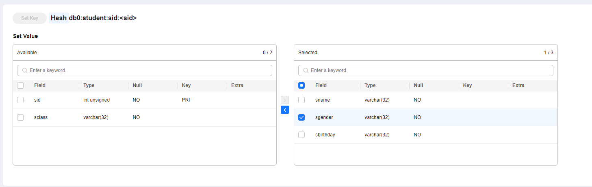Check the sid field checkbox
592x187 pixels.
[20, 100]
